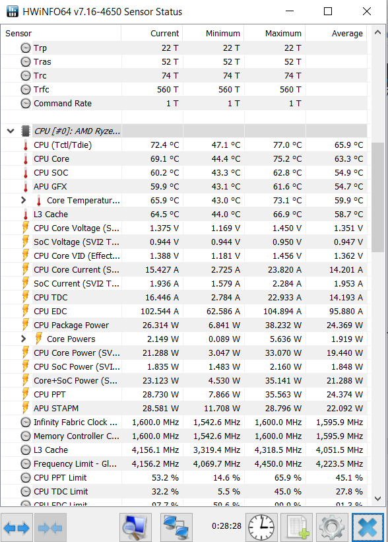Open sensor settings gear icon

tap(332, 527)
